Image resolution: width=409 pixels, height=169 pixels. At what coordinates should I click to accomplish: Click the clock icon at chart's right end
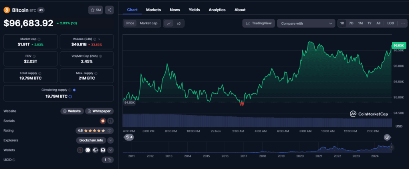point(387,137)
